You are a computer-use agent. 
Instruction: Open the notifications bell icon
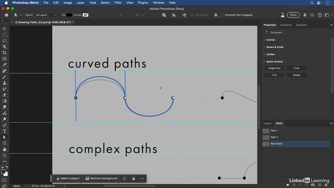pos(305,15)
